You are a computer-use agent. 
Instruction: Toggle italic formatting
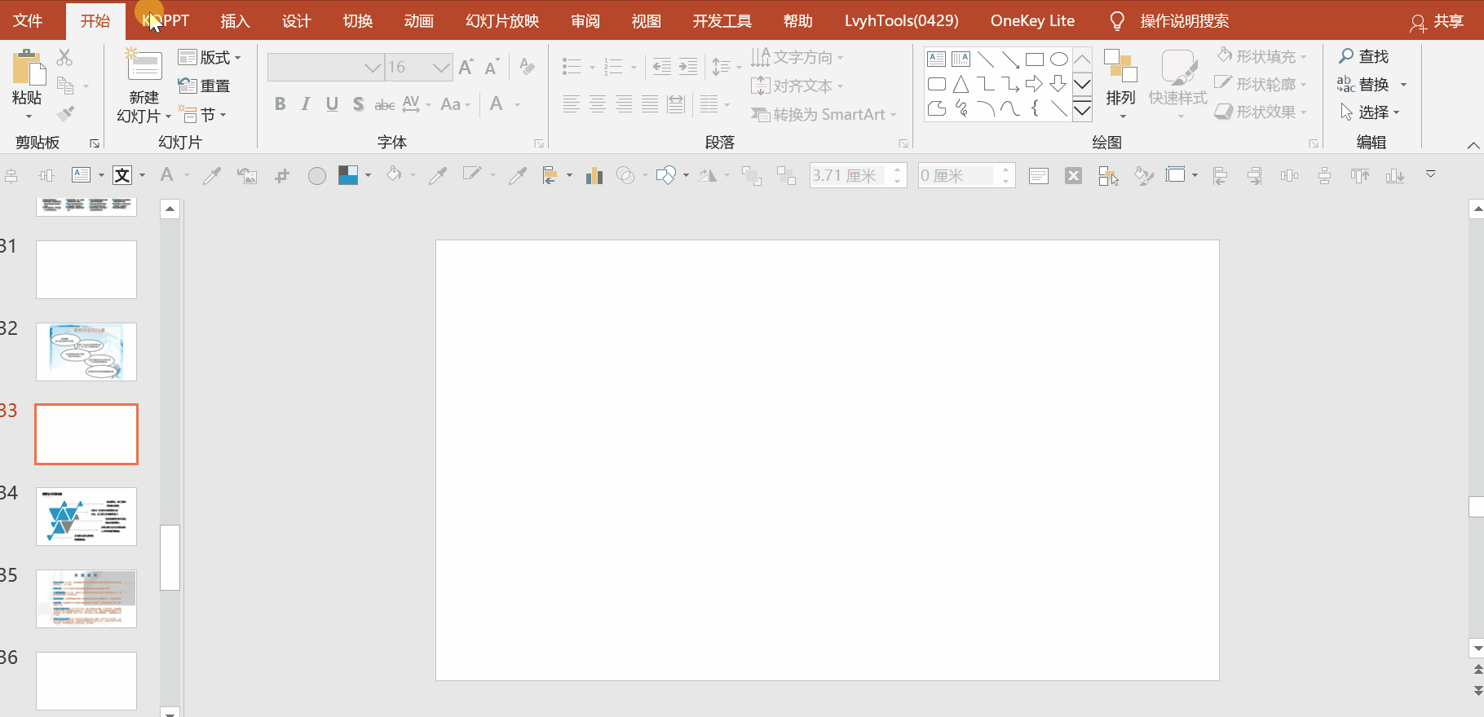click(306, 104)
